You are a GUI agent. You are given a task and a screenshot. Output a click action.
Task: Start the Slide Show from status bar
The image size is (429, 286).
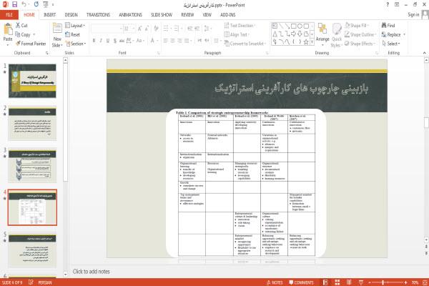point(361,282)
